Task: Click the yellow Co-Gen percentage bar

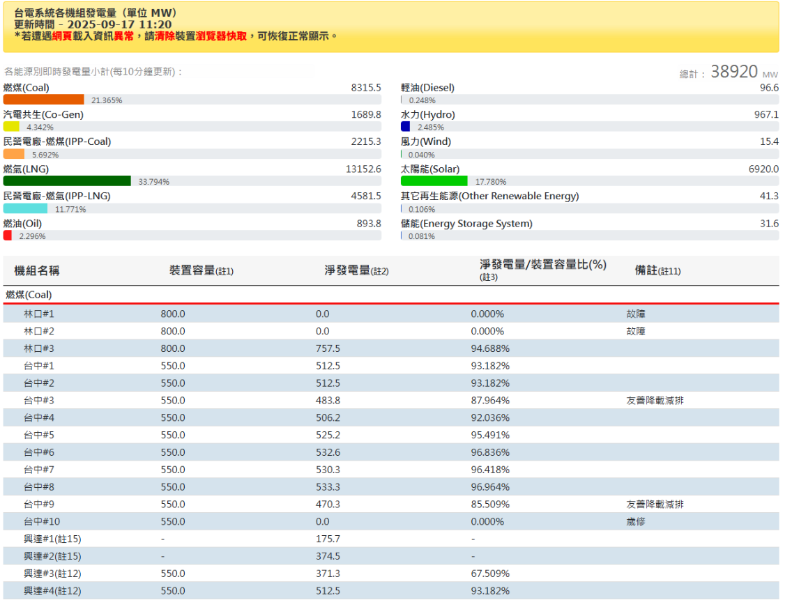Action: (11, 127)
